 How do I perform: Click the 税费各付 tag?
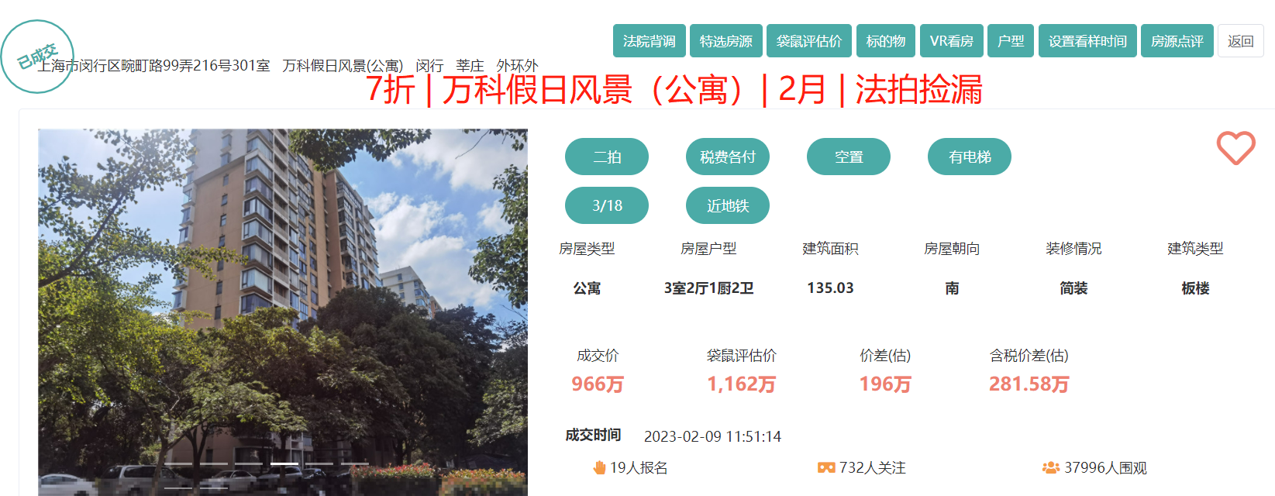point(727,157)
